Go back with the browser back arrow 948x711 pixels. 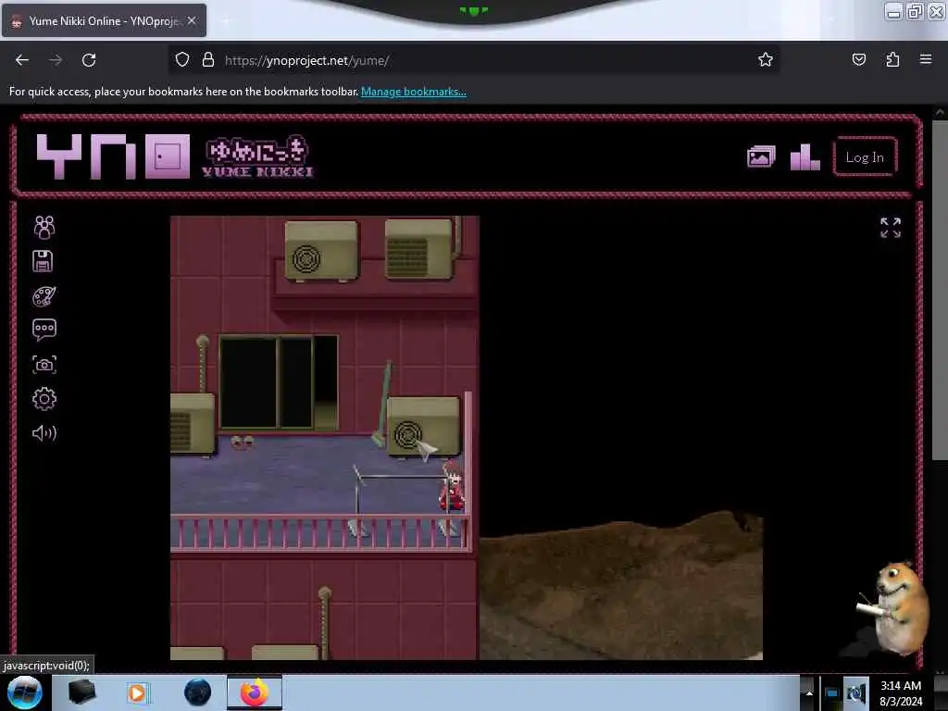22,60
